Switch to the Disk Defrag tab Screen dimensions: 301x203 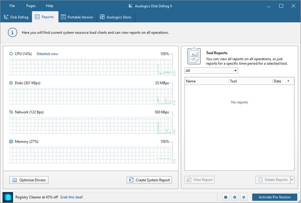point(16,17)
